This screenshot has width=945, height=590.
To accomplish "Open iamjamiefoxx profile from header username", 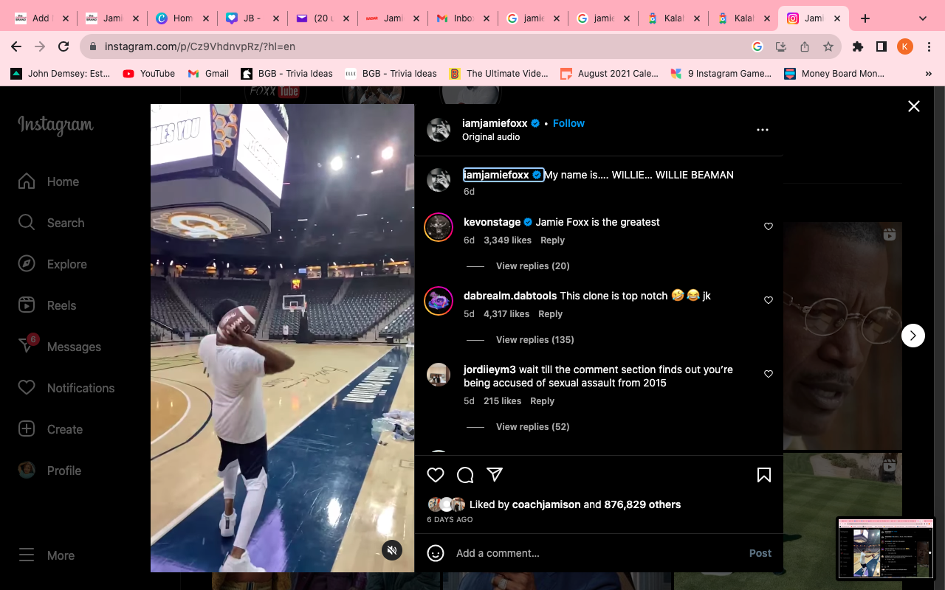I will [495, 123].
